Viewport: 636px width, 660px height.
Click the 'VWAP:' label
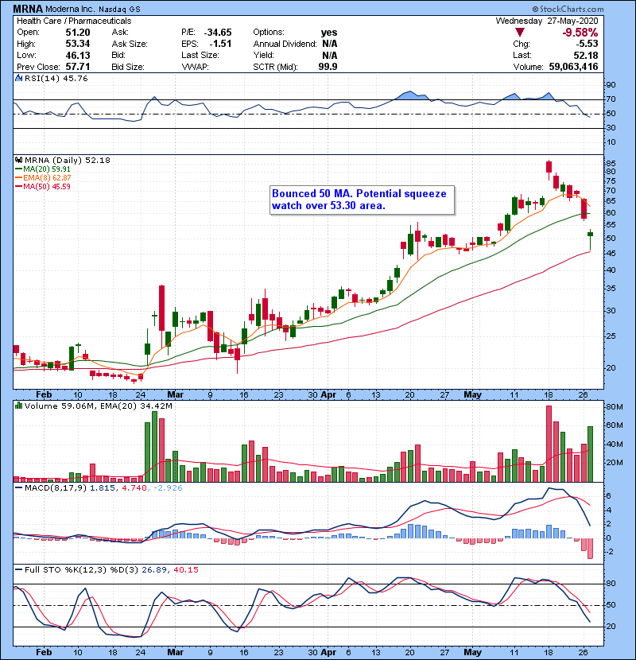point(196,67)
